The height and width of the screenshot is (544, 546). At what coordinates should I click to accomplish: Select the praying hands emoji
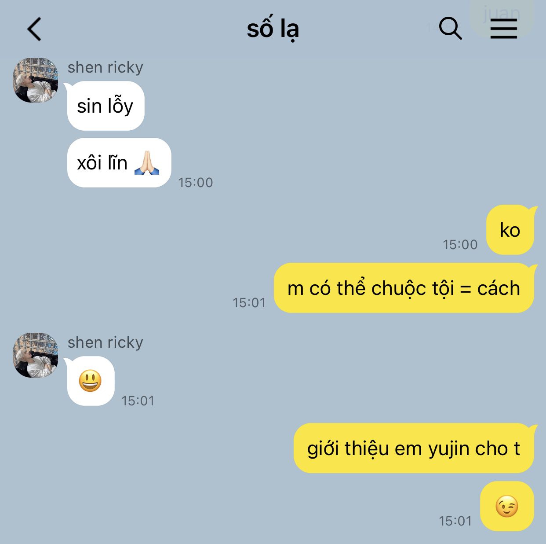pos(147,163)
